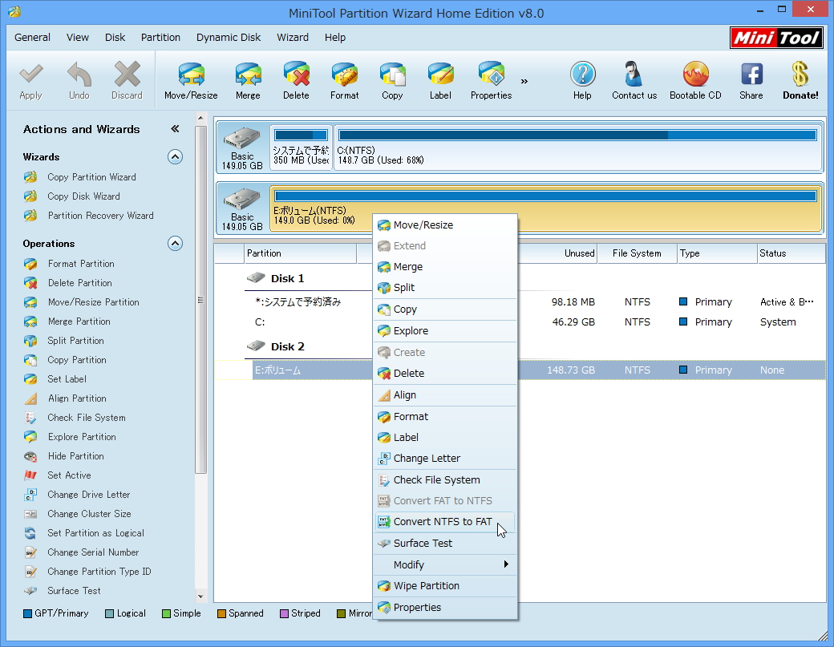Click the Format toolbar icon
This screenshot has width=834, height=647.
pyautogui.click(x=345, y=75)
